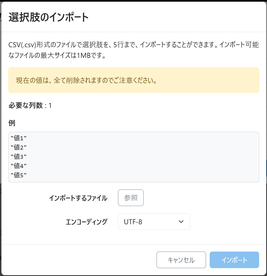267x276 pixels.
Task: Click the エンコーディング label
Action: click(x=86, y=222)
